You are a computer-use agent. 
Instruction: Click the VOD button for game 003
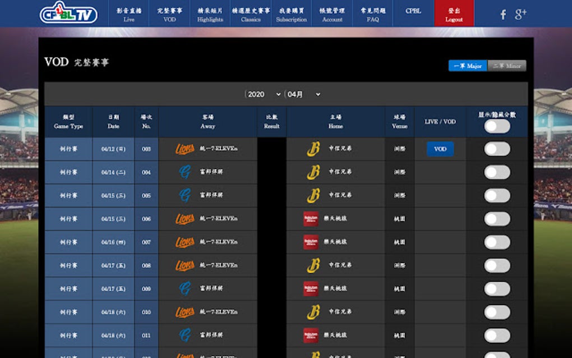tap(440, 149)
